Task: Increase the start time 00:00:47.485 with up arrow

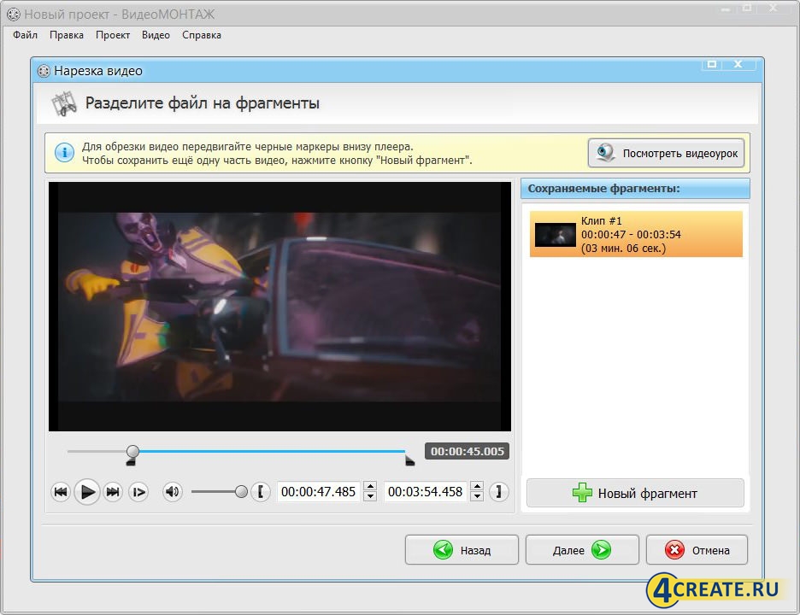Action: click(x=370, y=487)
